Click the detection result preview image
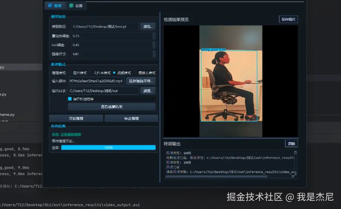Screen dimensions: 341x209 pos(231,81)
